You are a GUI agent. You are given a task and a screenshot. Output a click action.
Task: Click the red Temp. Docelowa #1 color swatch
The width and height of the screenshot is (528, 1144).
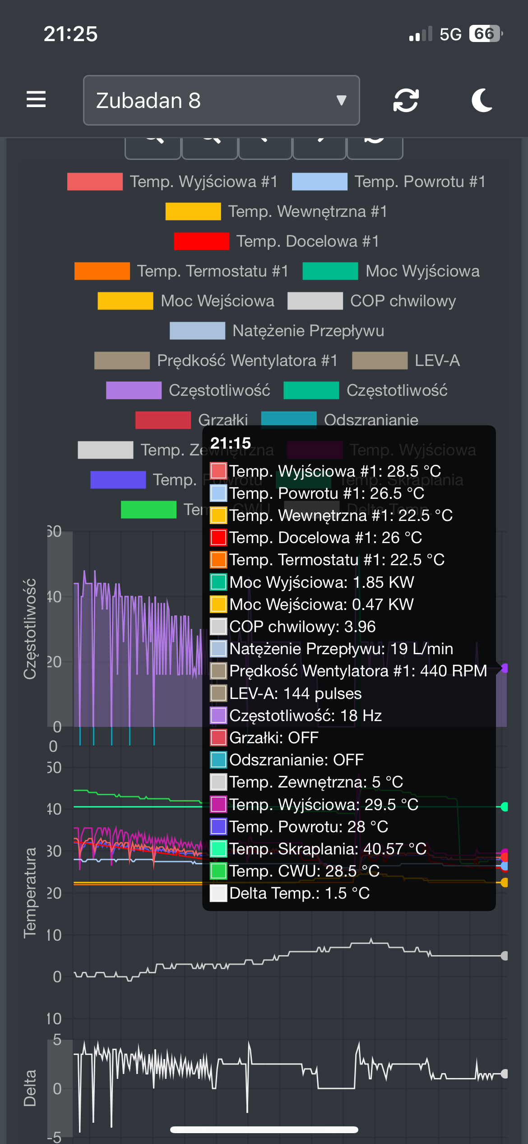[201, 241]
